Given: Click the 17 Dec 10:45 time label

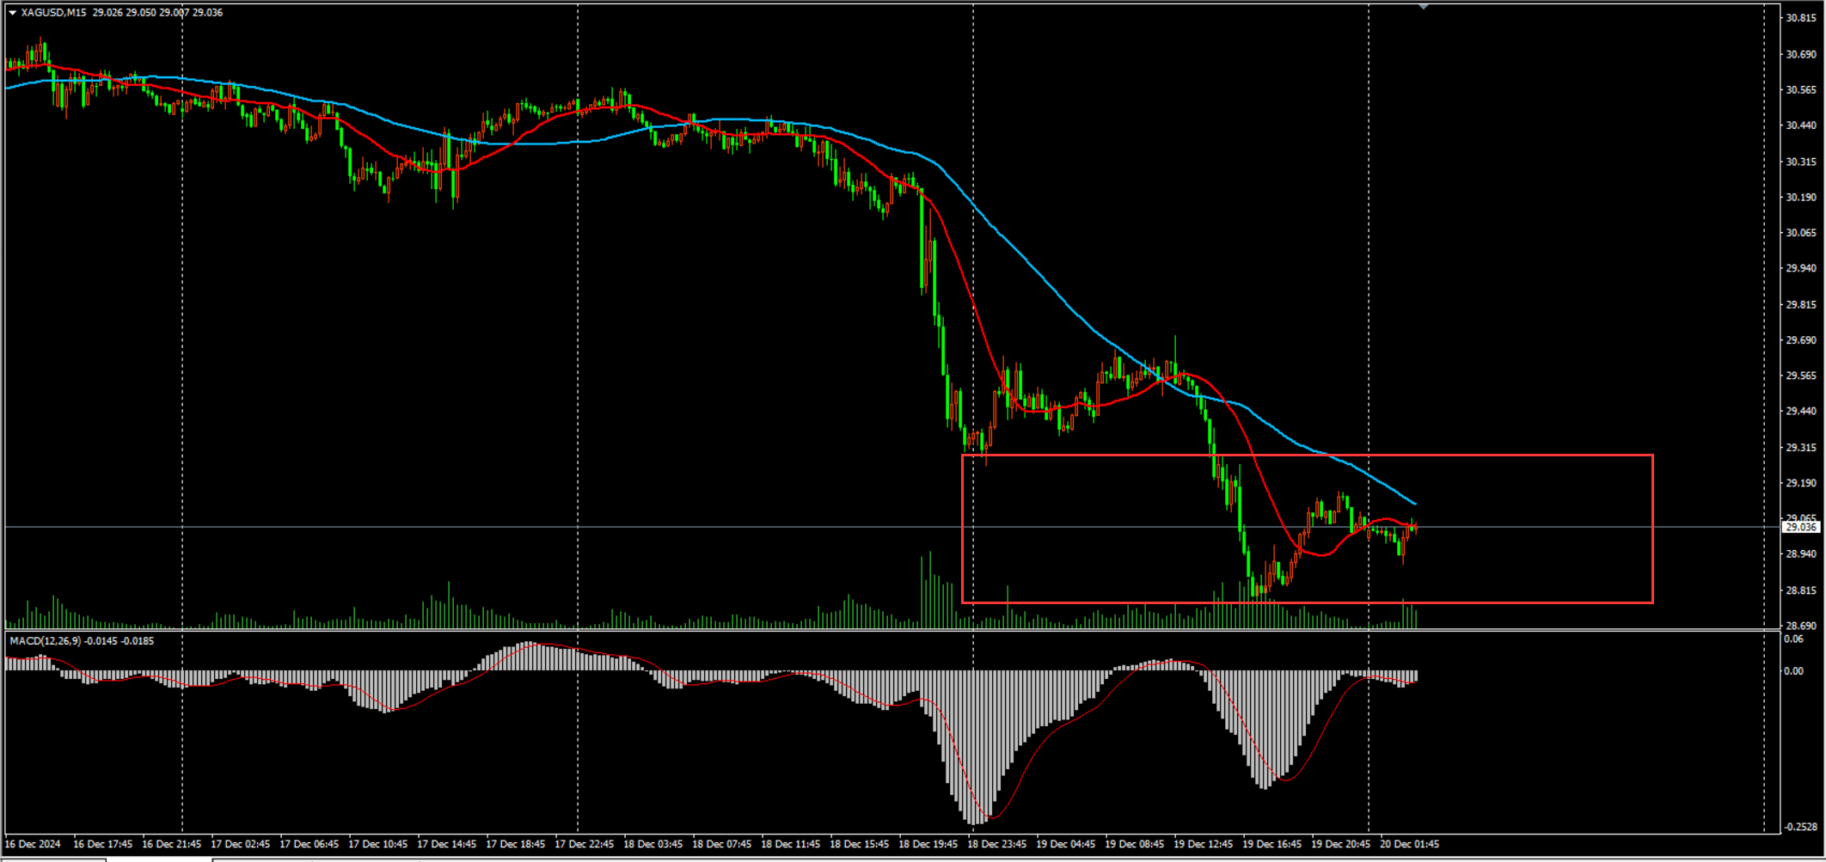Looking at the screenshot, I should pyautogui.click(x=378, y=844).
